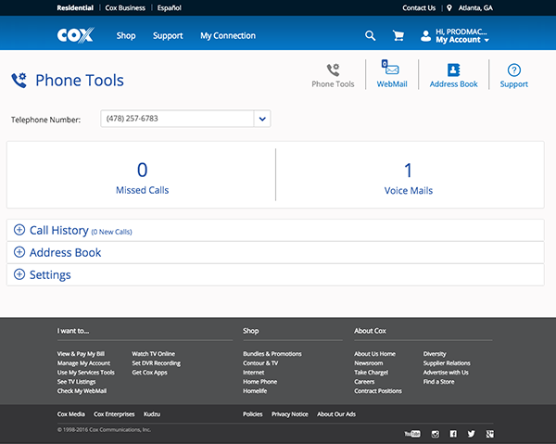Screen dimensions: 556x444
Task: Open the Google Plus social icon
Action: click(x=489, y=434)
